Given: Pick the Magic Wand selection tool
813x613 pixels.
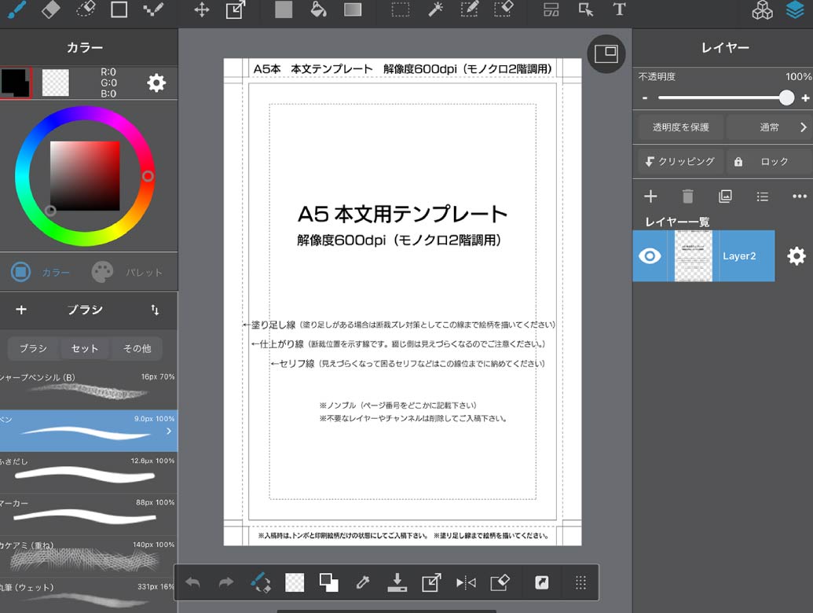Looking at the screenshot, I should coord(434,9).
